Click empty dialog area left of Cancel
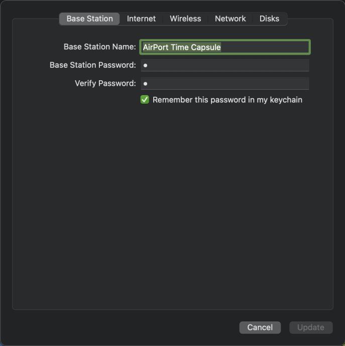The image size is (345, 346). [126, 327]
